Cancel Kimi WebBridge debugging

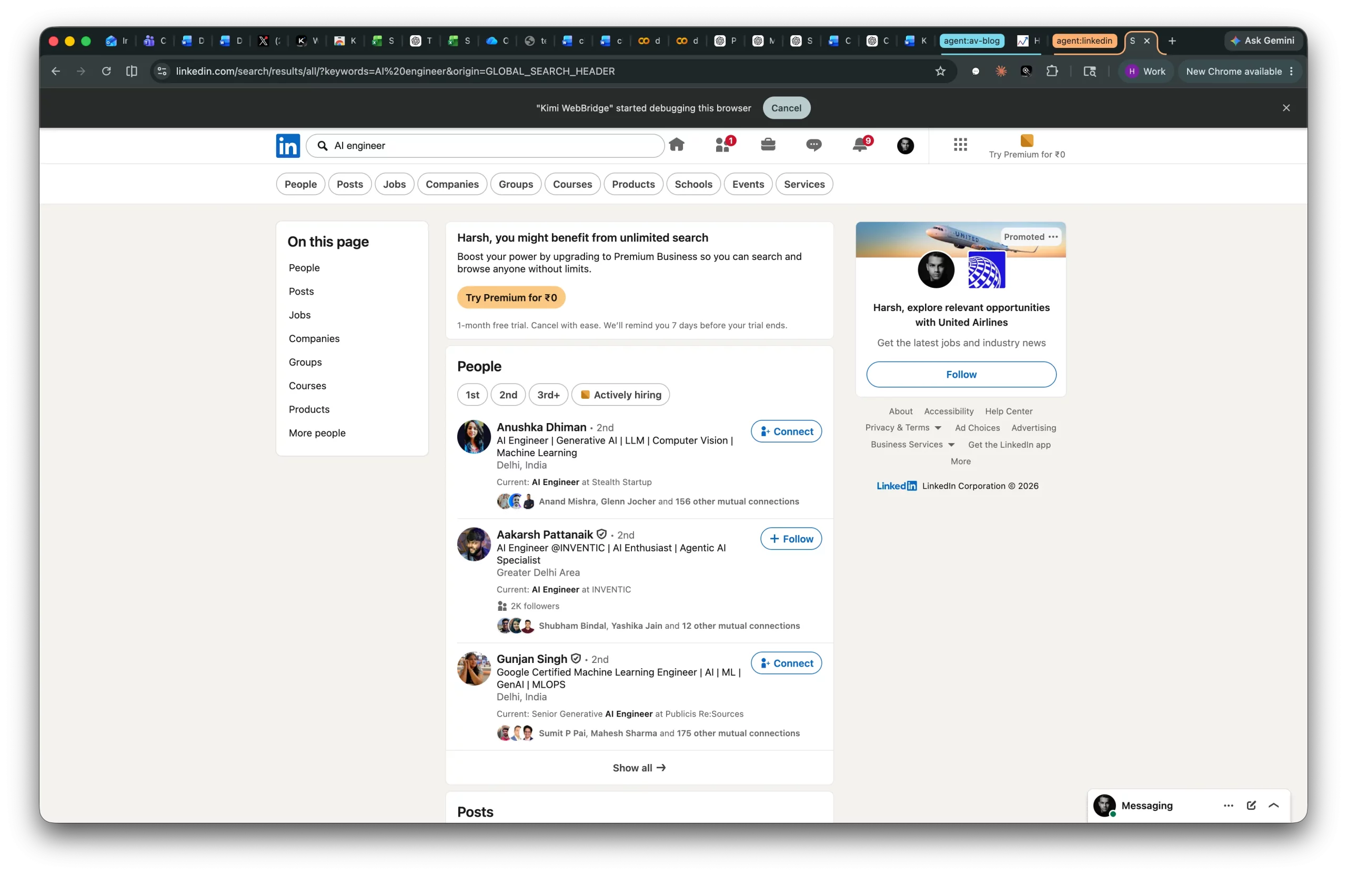point(786,107)
